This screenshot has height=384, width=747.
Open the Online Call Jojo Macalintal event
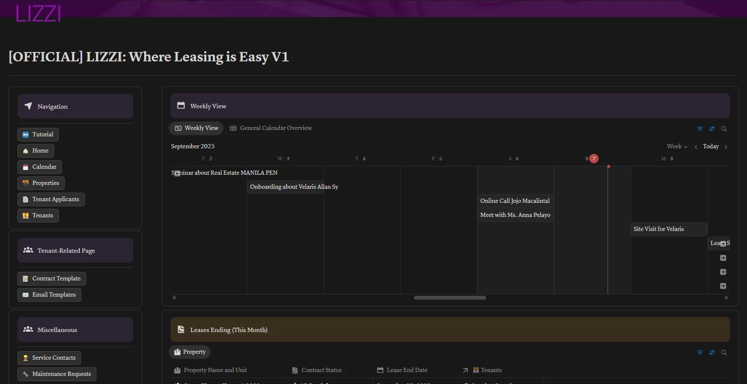pyautogui.click(x=515, y=201)
